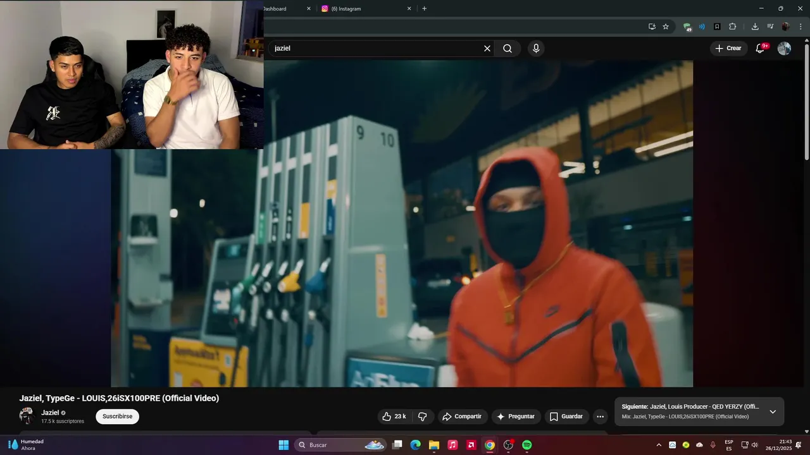This screenshot has height=455, width=810.
Task: Select Chrome on the taskbar
Action: click(x=489, y=445)
